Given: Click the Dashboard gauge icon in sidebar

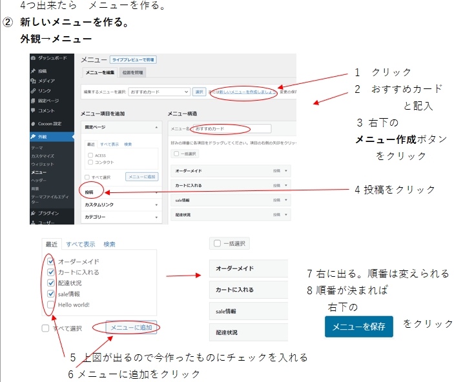Looking at the screenshot, I should coord(34,58).
